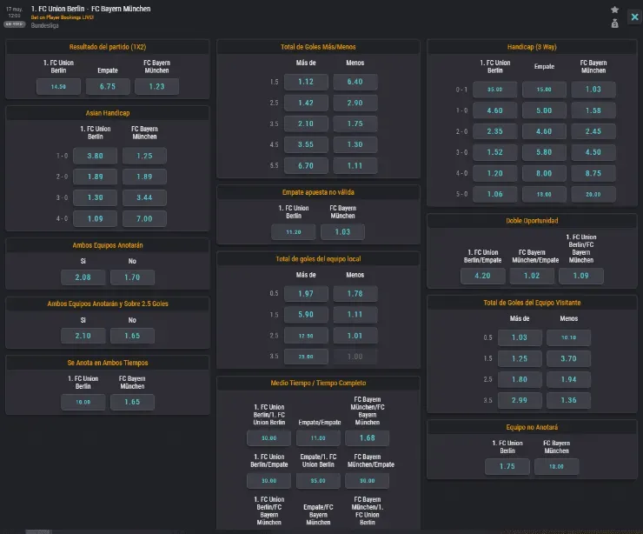The width and height of the screenshot is (643, 534).
Task: Select Empate odds 6.75 in match result
Action: (x=108, y=86)
